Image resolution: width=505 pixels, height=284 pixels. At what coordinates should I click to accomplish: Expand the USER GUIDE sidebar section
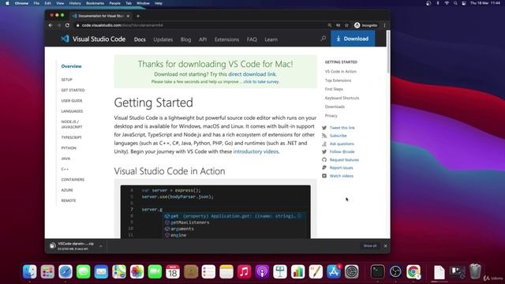tap(72, 100)
